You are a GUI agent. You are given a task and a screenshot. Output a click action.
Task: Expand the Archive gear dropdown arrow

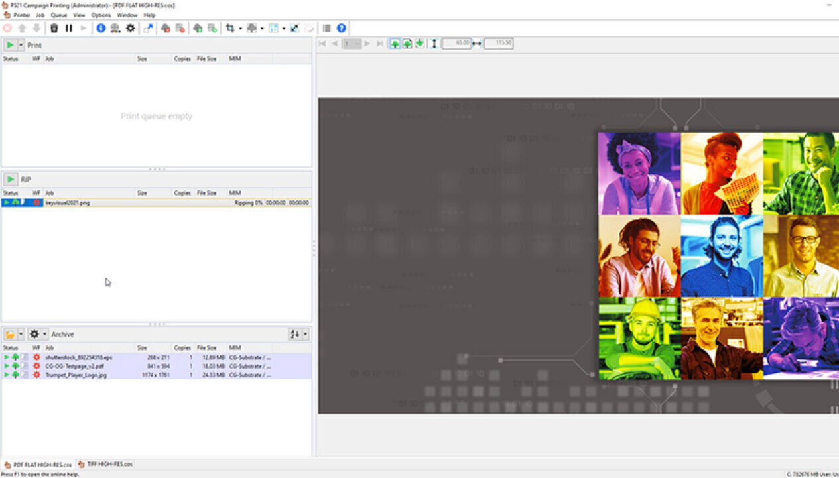(44, 335)
